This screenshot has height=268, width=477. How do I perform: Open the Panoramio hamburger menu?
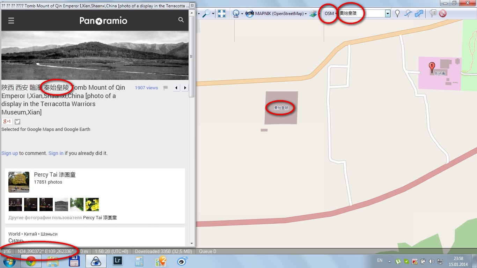pyautogui.click(x=11, y=21)
